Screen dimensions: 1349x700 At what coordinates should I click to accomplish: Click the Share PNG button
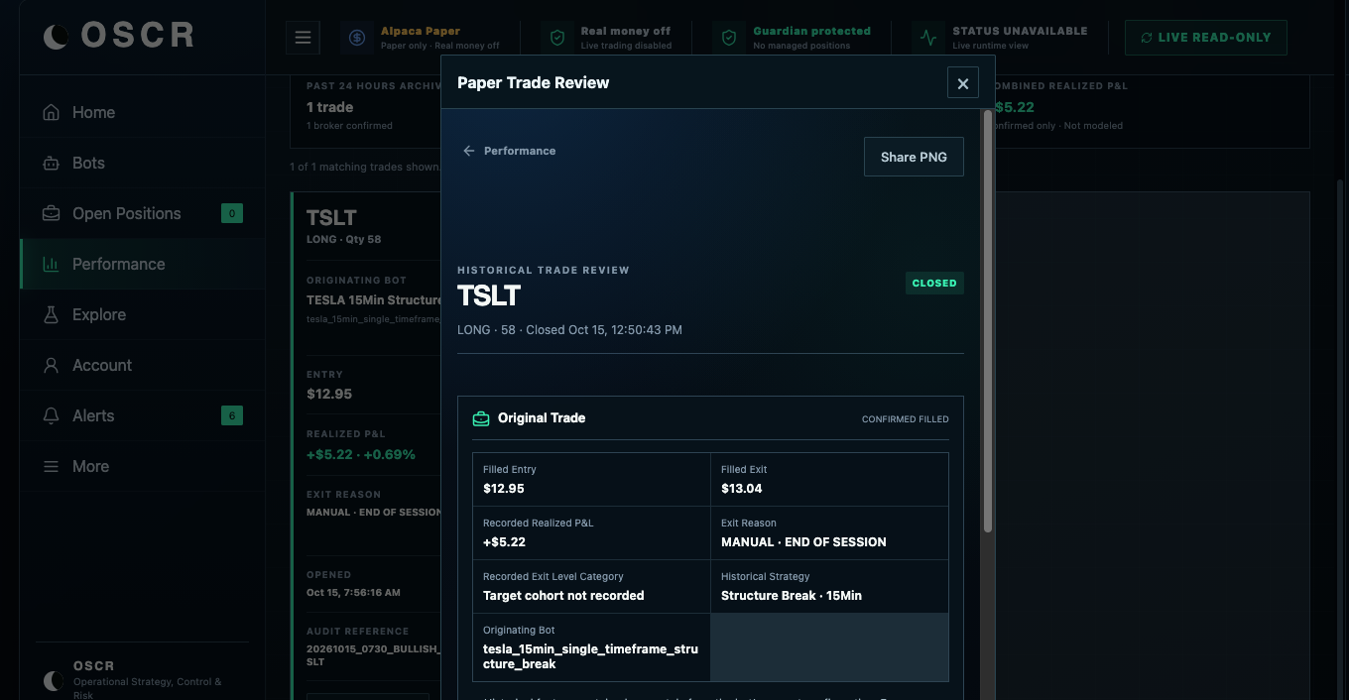[914, 157]
